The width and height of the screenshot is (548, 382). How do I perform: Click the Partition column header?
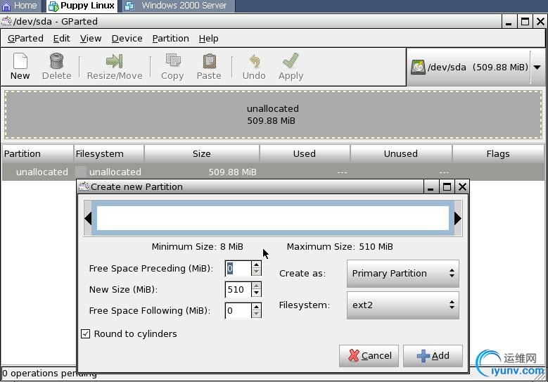point(37,154)
